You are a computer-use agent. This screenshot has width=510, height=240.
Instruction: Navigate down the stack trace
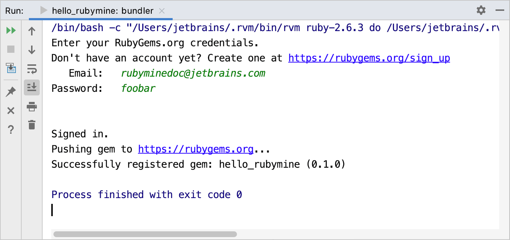point(32,50)
